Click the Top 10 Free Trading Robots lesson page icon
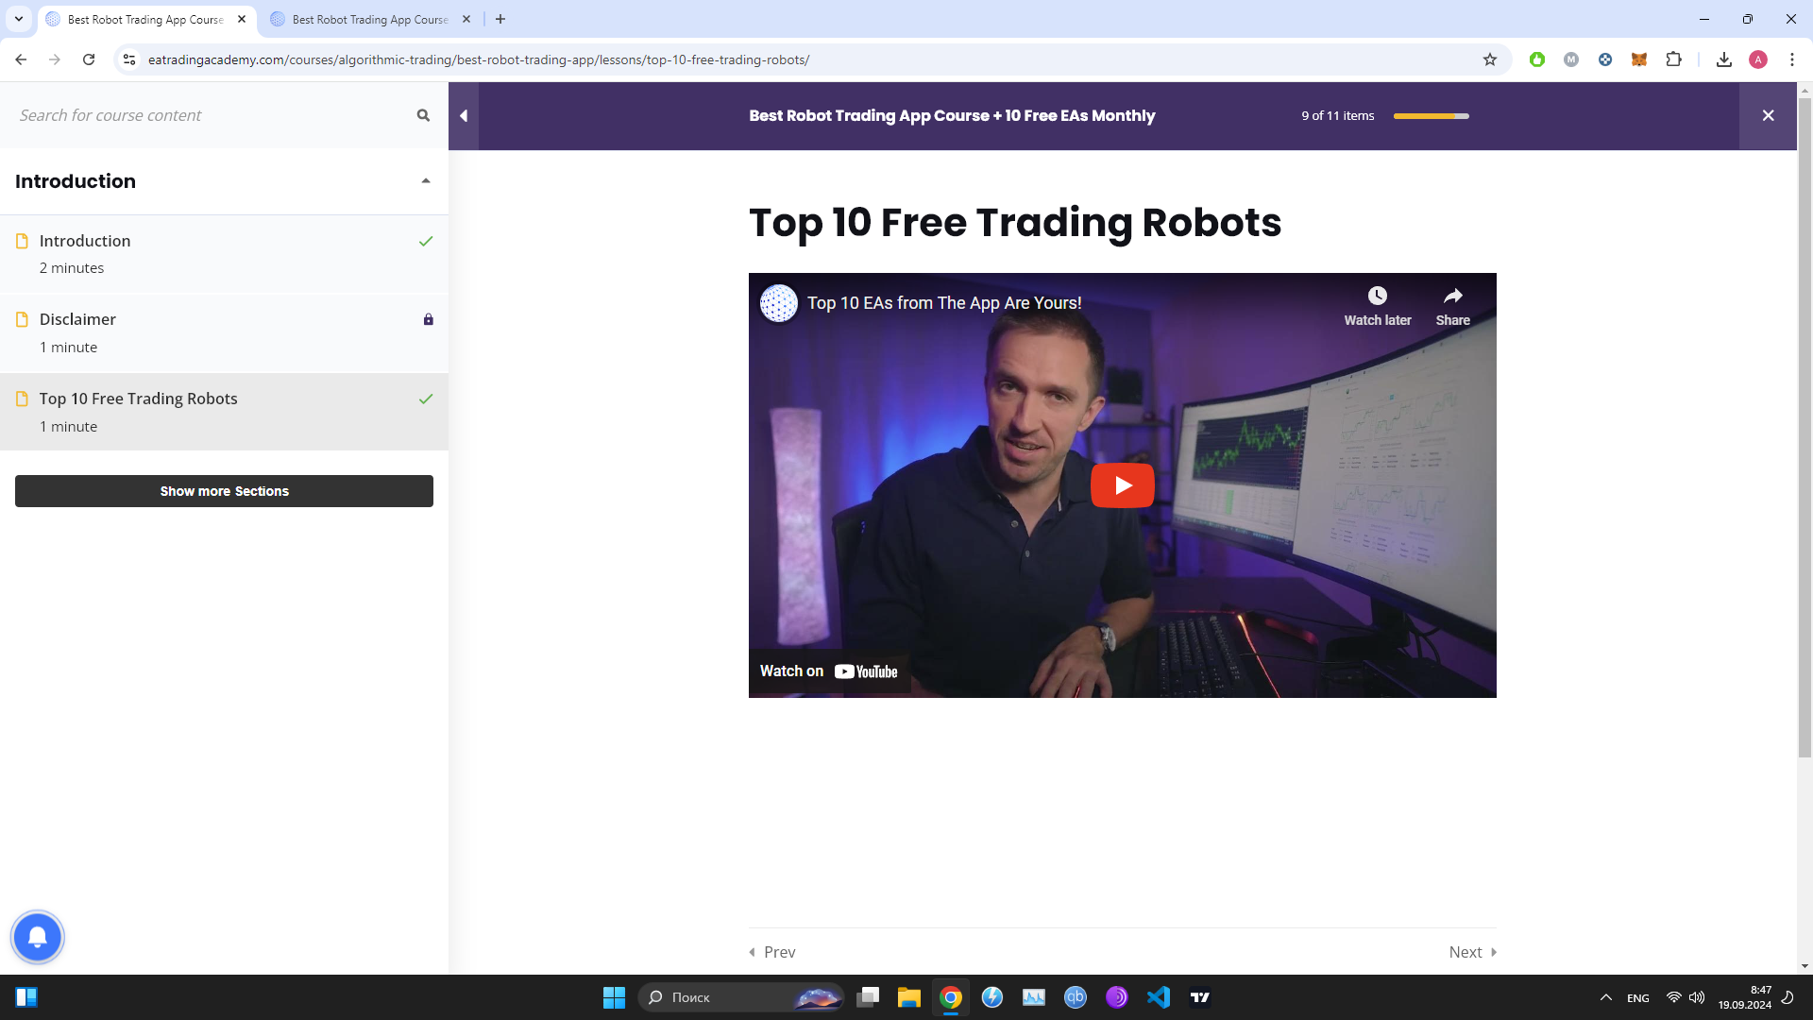The image size is (1813, 1020). coord(23,399)
